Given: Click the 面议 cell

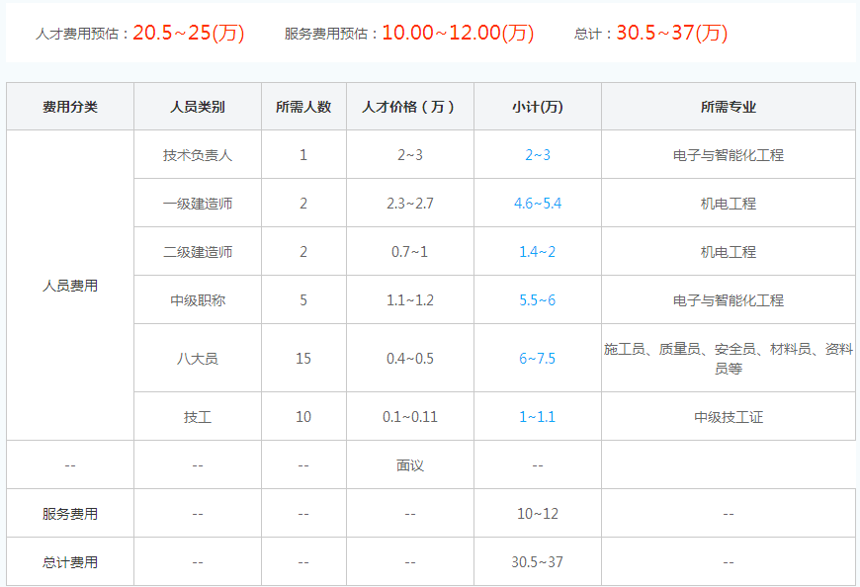Looking at the screenshot, I should click(x=409, y=465).
